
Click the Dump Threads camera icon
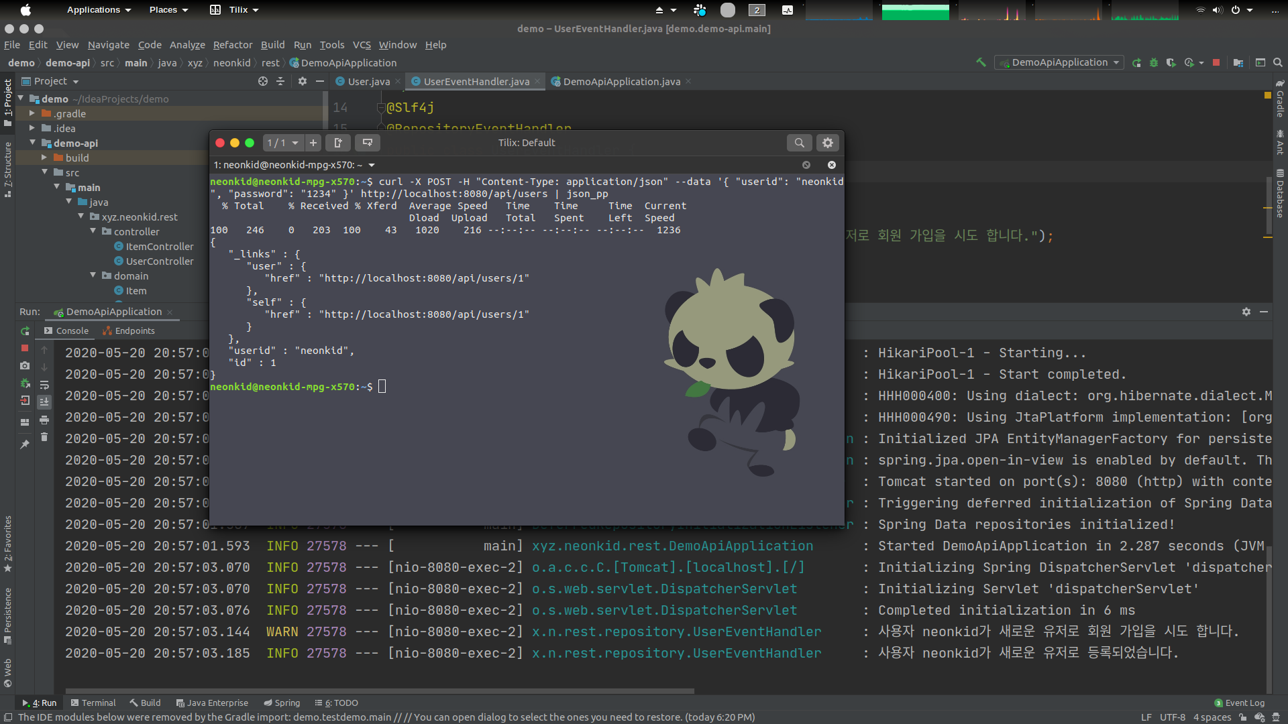point(25,365)
